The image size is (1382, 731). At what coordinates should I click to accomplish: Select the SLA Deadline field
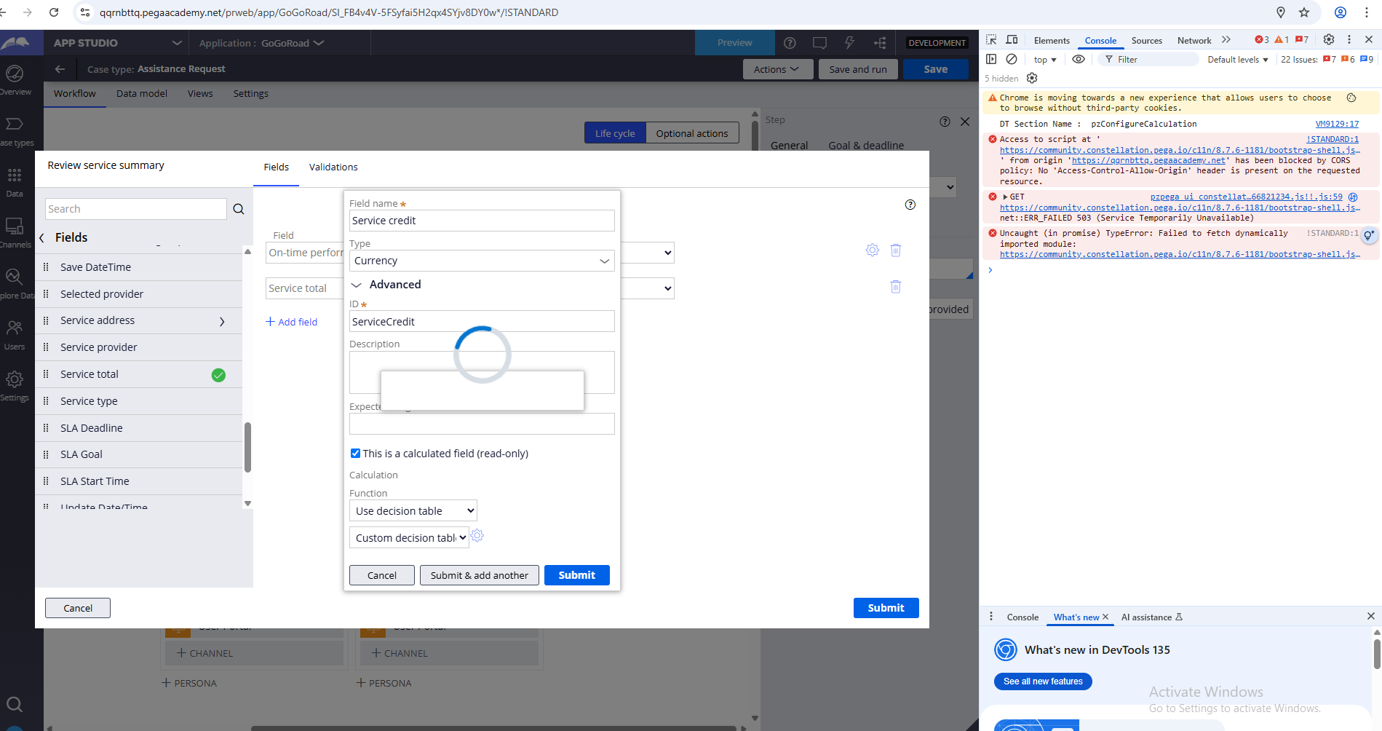(x=139, y=428)
